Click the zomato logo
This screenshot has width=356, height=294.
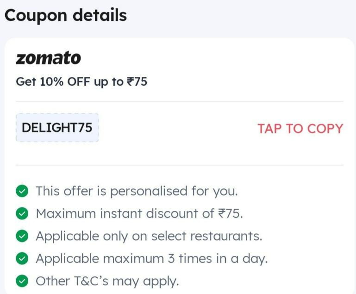click(48, 58)
